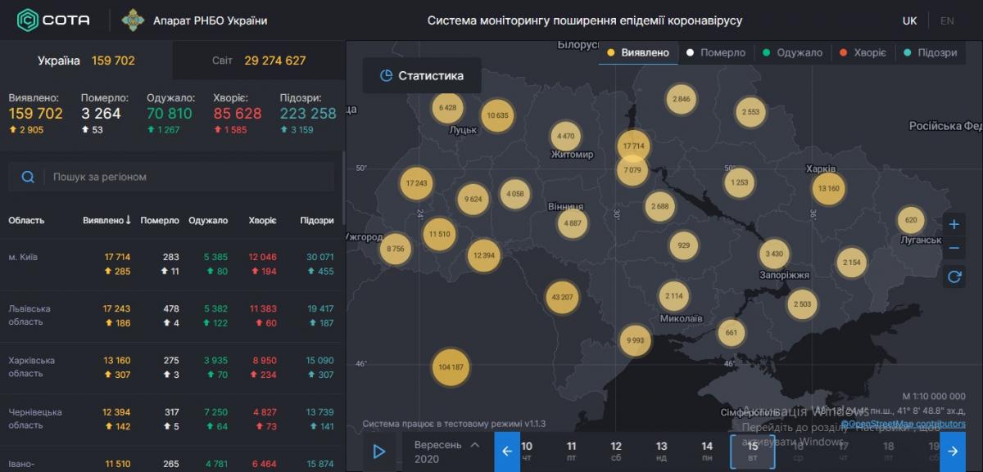This screenshot has width=983, height=472.
Task: Show Померло layer on map
Action: coord(716,52)
